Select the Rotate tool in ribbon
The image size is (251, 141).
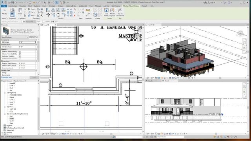point(58,15)
